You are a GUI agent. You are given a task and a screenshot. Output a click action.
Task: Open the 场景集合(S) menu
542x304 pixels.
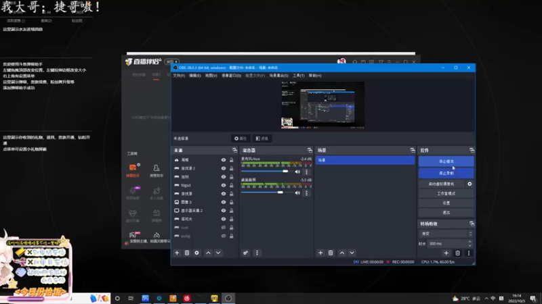(x=278, y=76)
